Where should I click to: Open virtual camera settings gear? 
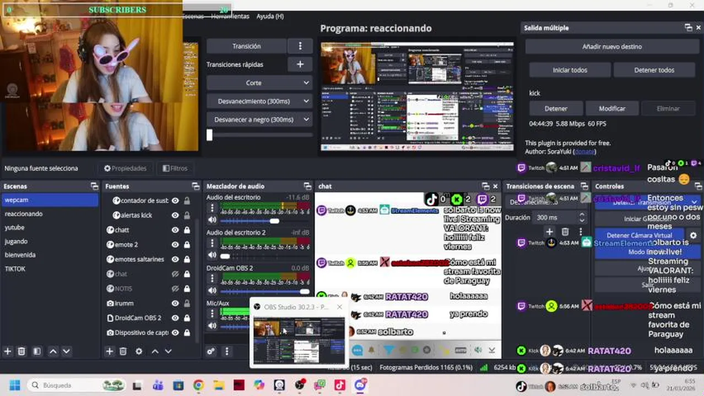tap(694, 235)
